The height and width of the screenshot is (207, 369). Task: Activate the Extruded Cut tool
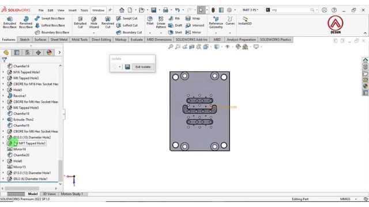click(80, 22)
